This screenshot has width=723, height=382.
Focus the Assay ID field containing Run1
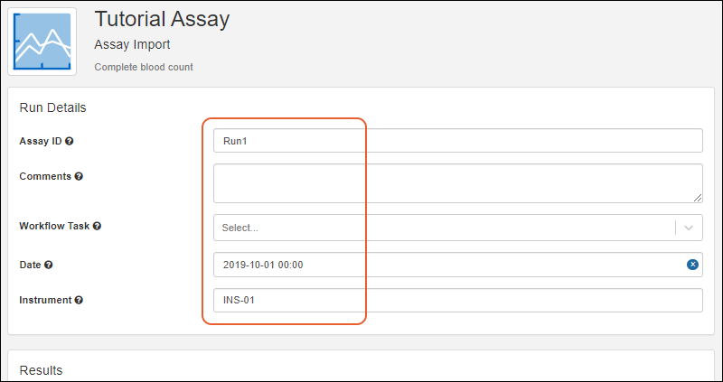pyautogui.click(x=457, y=141)
